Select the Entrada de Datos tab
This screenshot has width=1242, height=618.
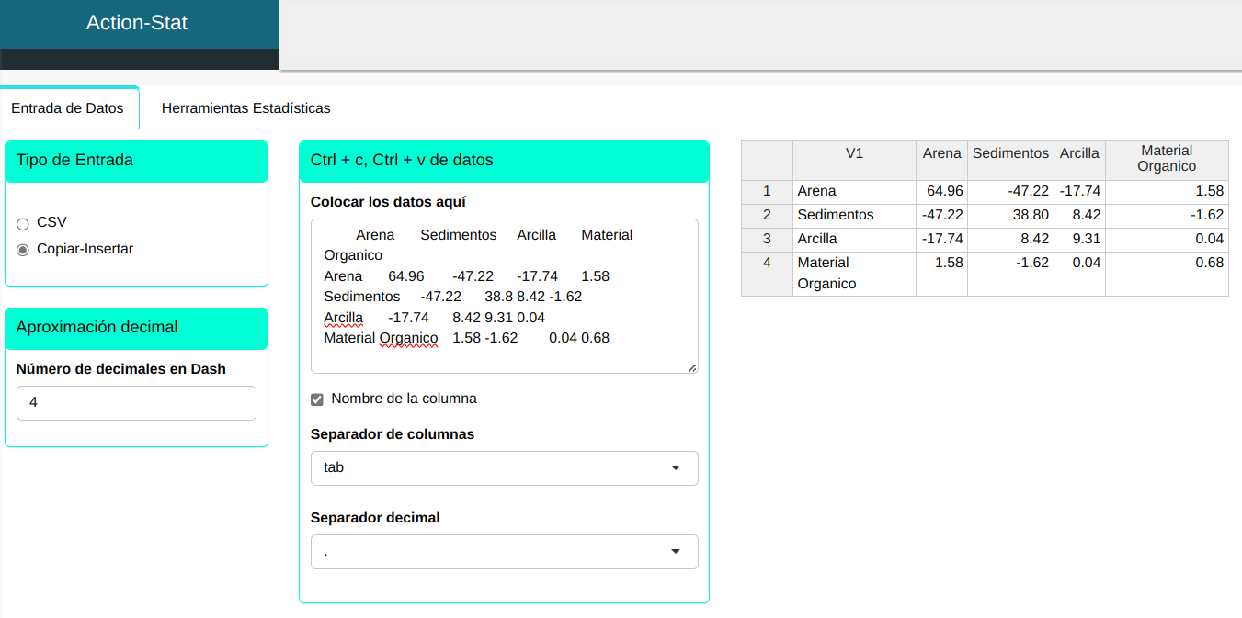point(67,108)
